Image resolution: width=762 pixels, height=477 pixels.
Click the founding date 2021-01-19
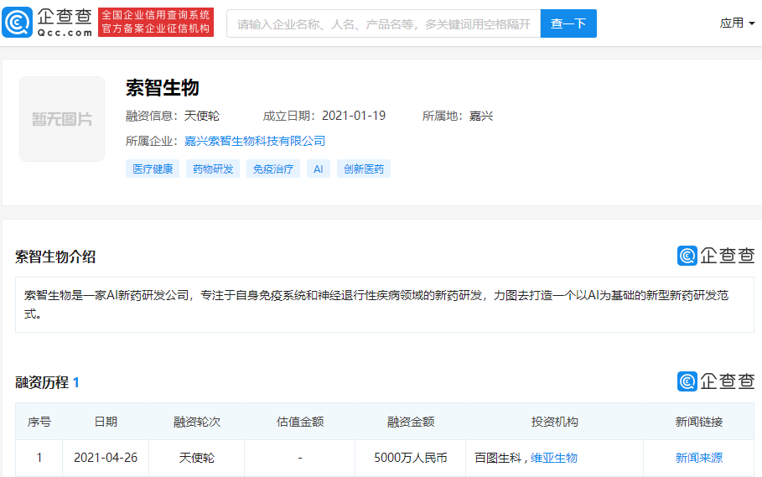[354, 116]
